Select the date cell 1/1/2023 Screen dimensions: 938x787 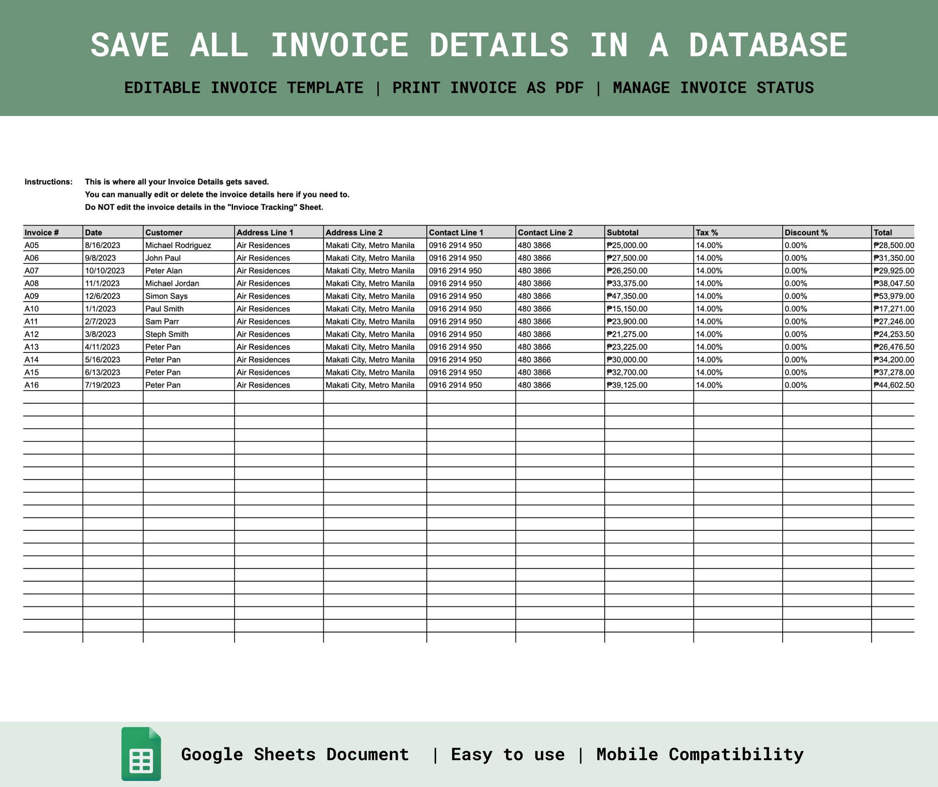(113, 308)
